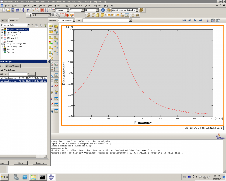Click the light bulb tip icon
226x181 pixels.
(45, 25)
